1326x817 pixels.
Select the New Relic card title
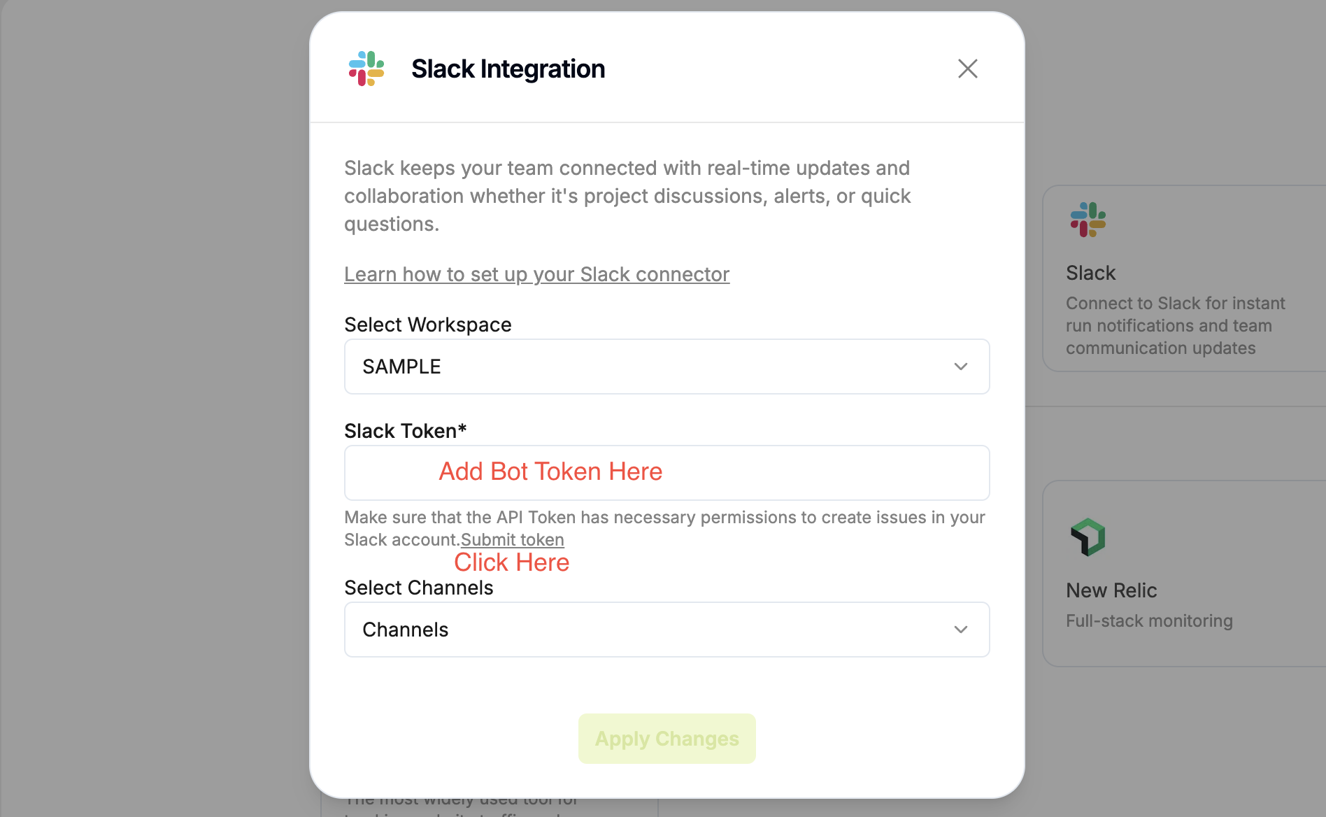(x=1111, y=590)
